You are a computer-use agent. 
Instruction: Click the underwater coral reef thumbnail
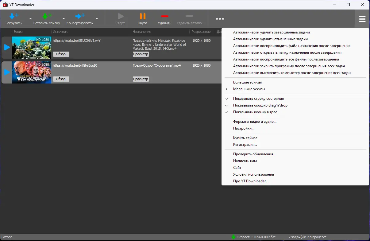pyautogui.click(x=32, y=48)
